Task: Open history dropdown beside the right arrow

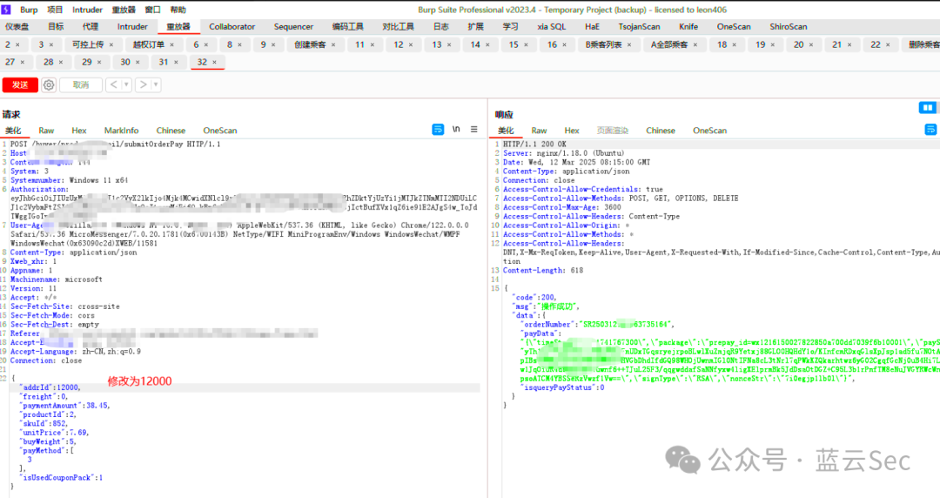Action: coord(156,85)
